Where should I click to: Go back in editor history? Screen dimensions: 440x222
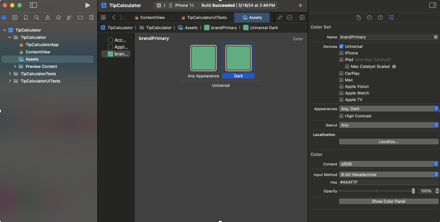[114, 18]
